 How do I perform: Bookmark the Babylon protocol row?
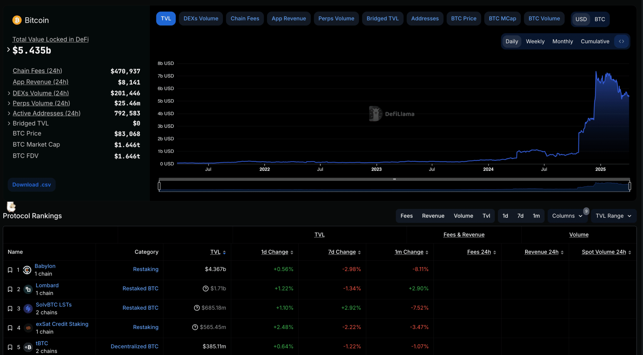coord(10,270)
